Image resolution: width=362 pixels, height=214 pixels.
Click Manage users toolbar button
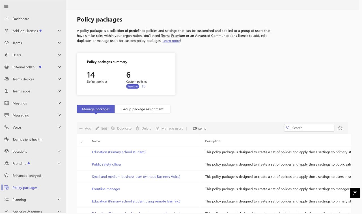point(169,128)
